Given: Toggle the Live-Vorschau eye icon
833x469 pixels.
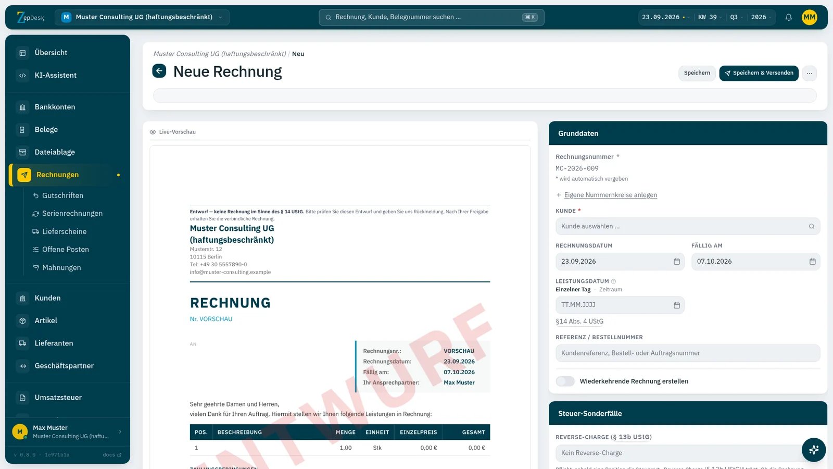Looking at the screenshot, I should 153,132.
